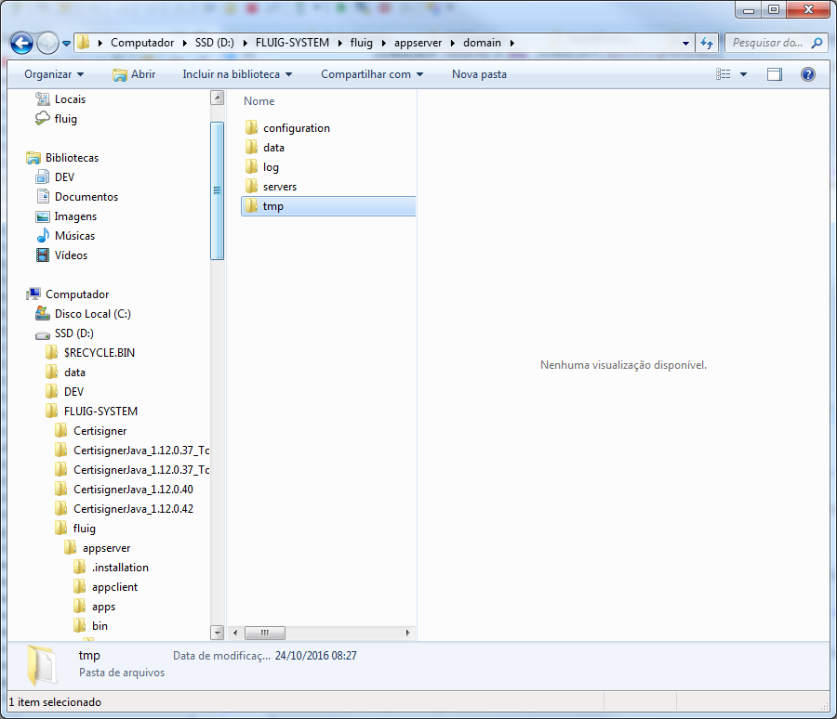Click navigation pane scroll up arrow
The width and height of the screenshot is (837, 719).
tap(218, 98)
